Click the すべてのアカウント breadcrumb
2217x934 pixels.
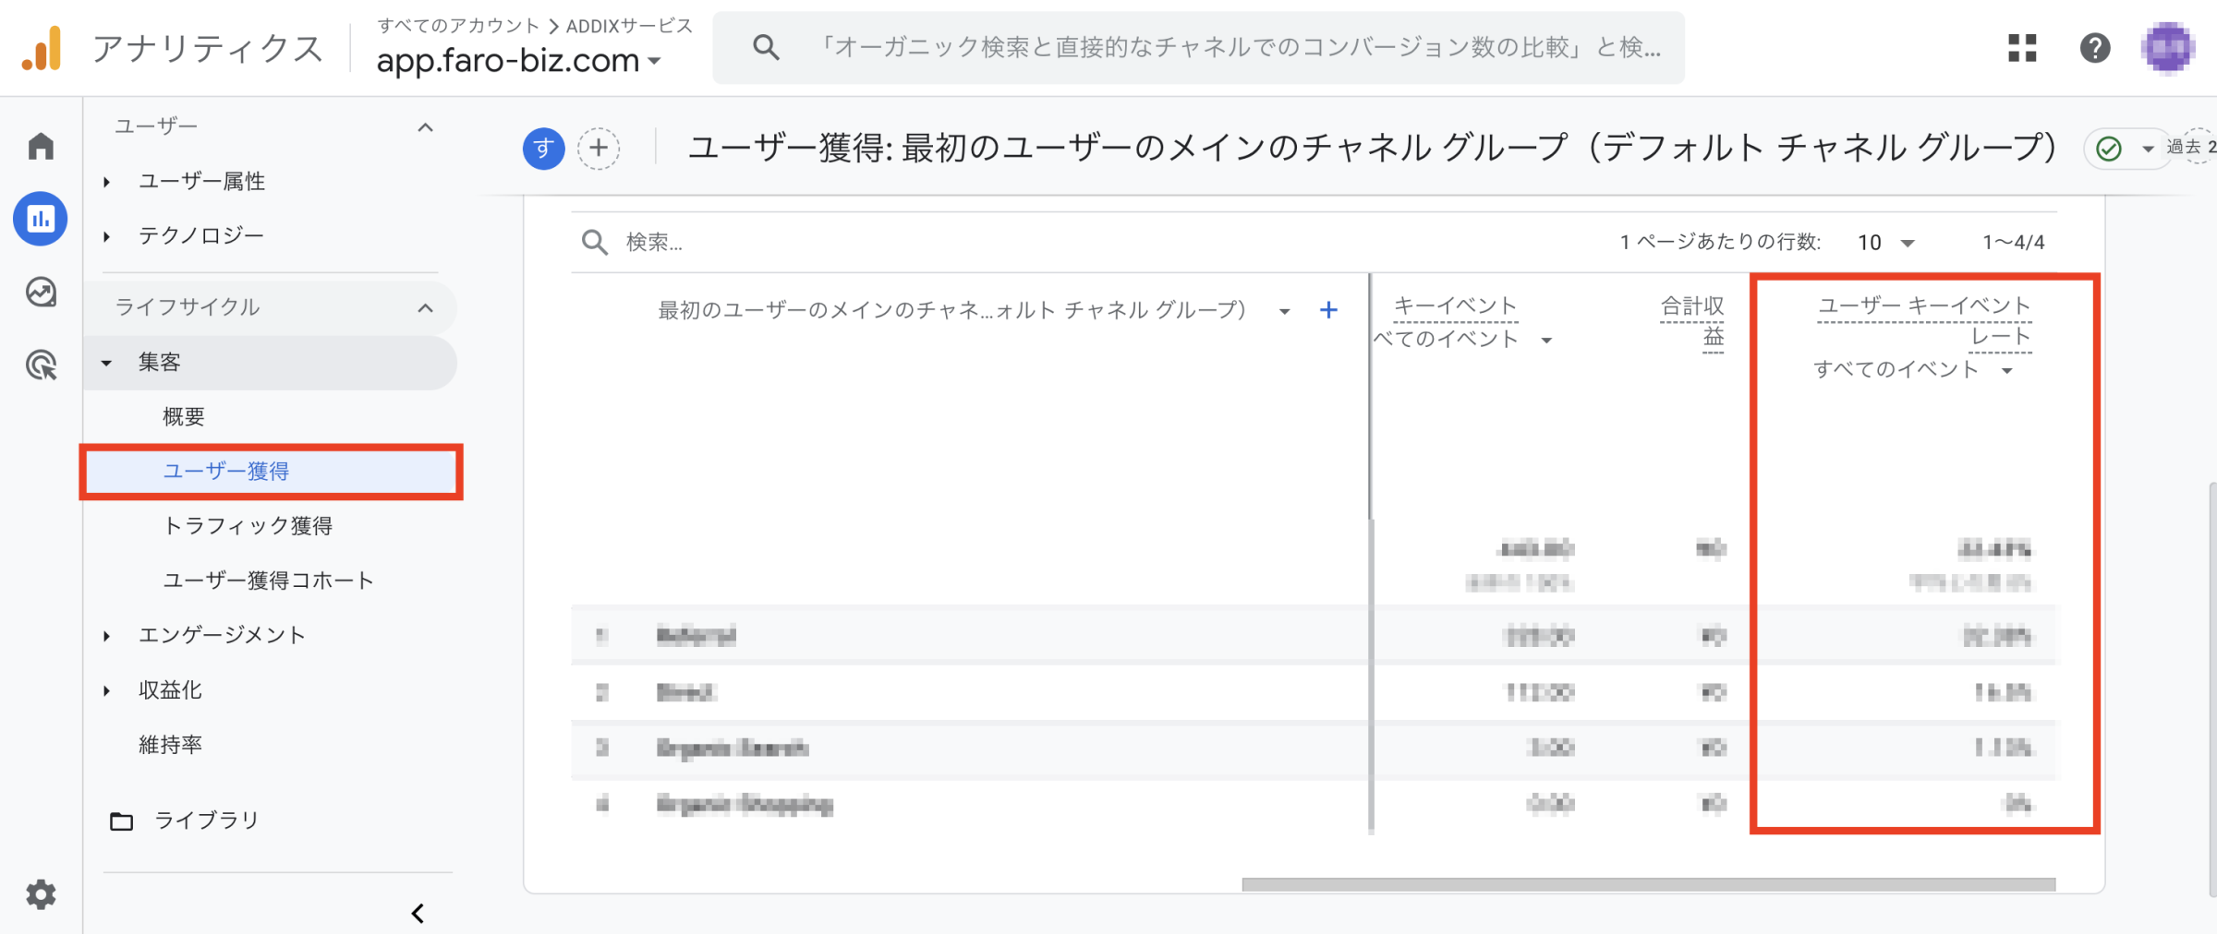pyautogui.click(x=458, y=26)
